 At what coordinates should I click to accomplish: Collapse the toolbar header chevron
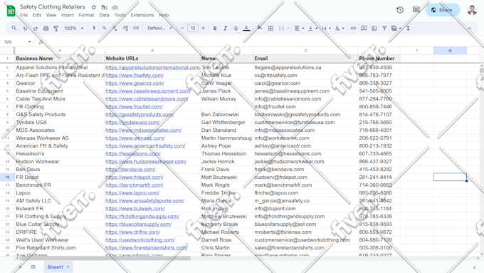470,29
